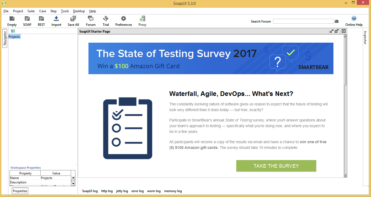Configure Proxy settings

(142, 21)
